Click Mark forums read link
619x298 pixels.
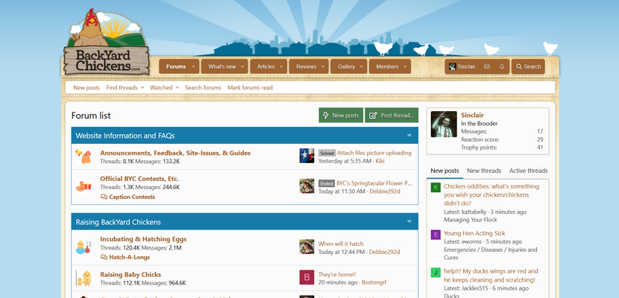(250, 87)
